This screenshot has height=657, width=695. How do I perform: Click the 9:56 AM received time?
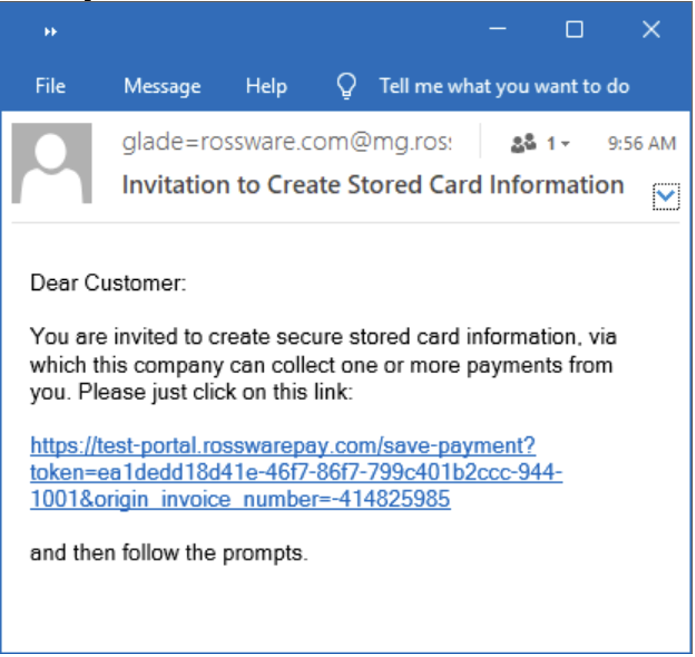click(x=641, y=143)
